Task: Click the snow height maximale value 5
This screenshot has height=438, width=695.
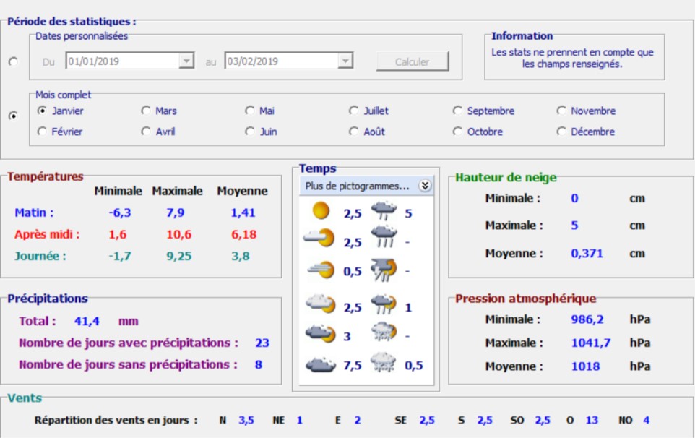Action: pyautogui.click(x=574, y=226)
